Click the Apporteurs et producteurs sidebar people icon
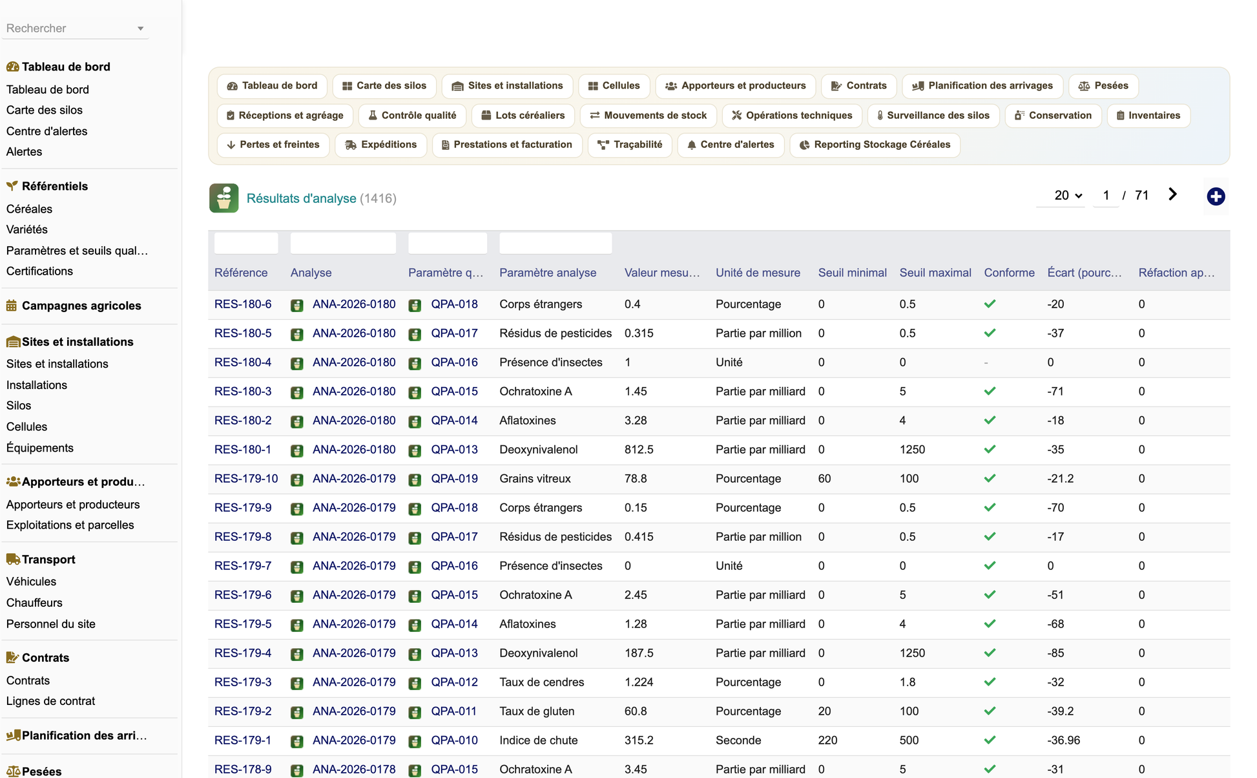1257x778 pixels. 12,481
